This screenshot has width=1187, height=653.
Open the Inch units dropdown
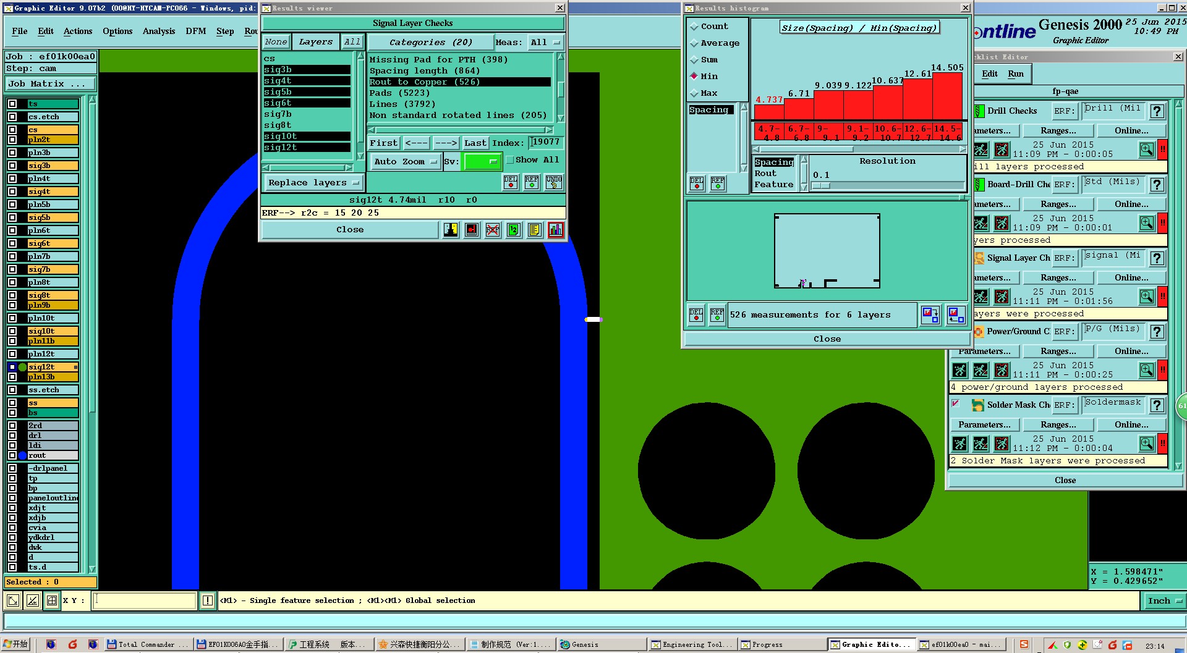click(x=1164, y=600)
